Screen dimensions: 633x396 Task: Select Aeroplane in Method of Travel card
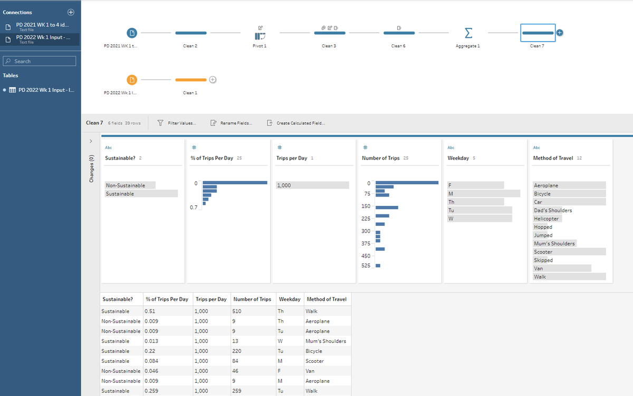click(x=569, y=185)
